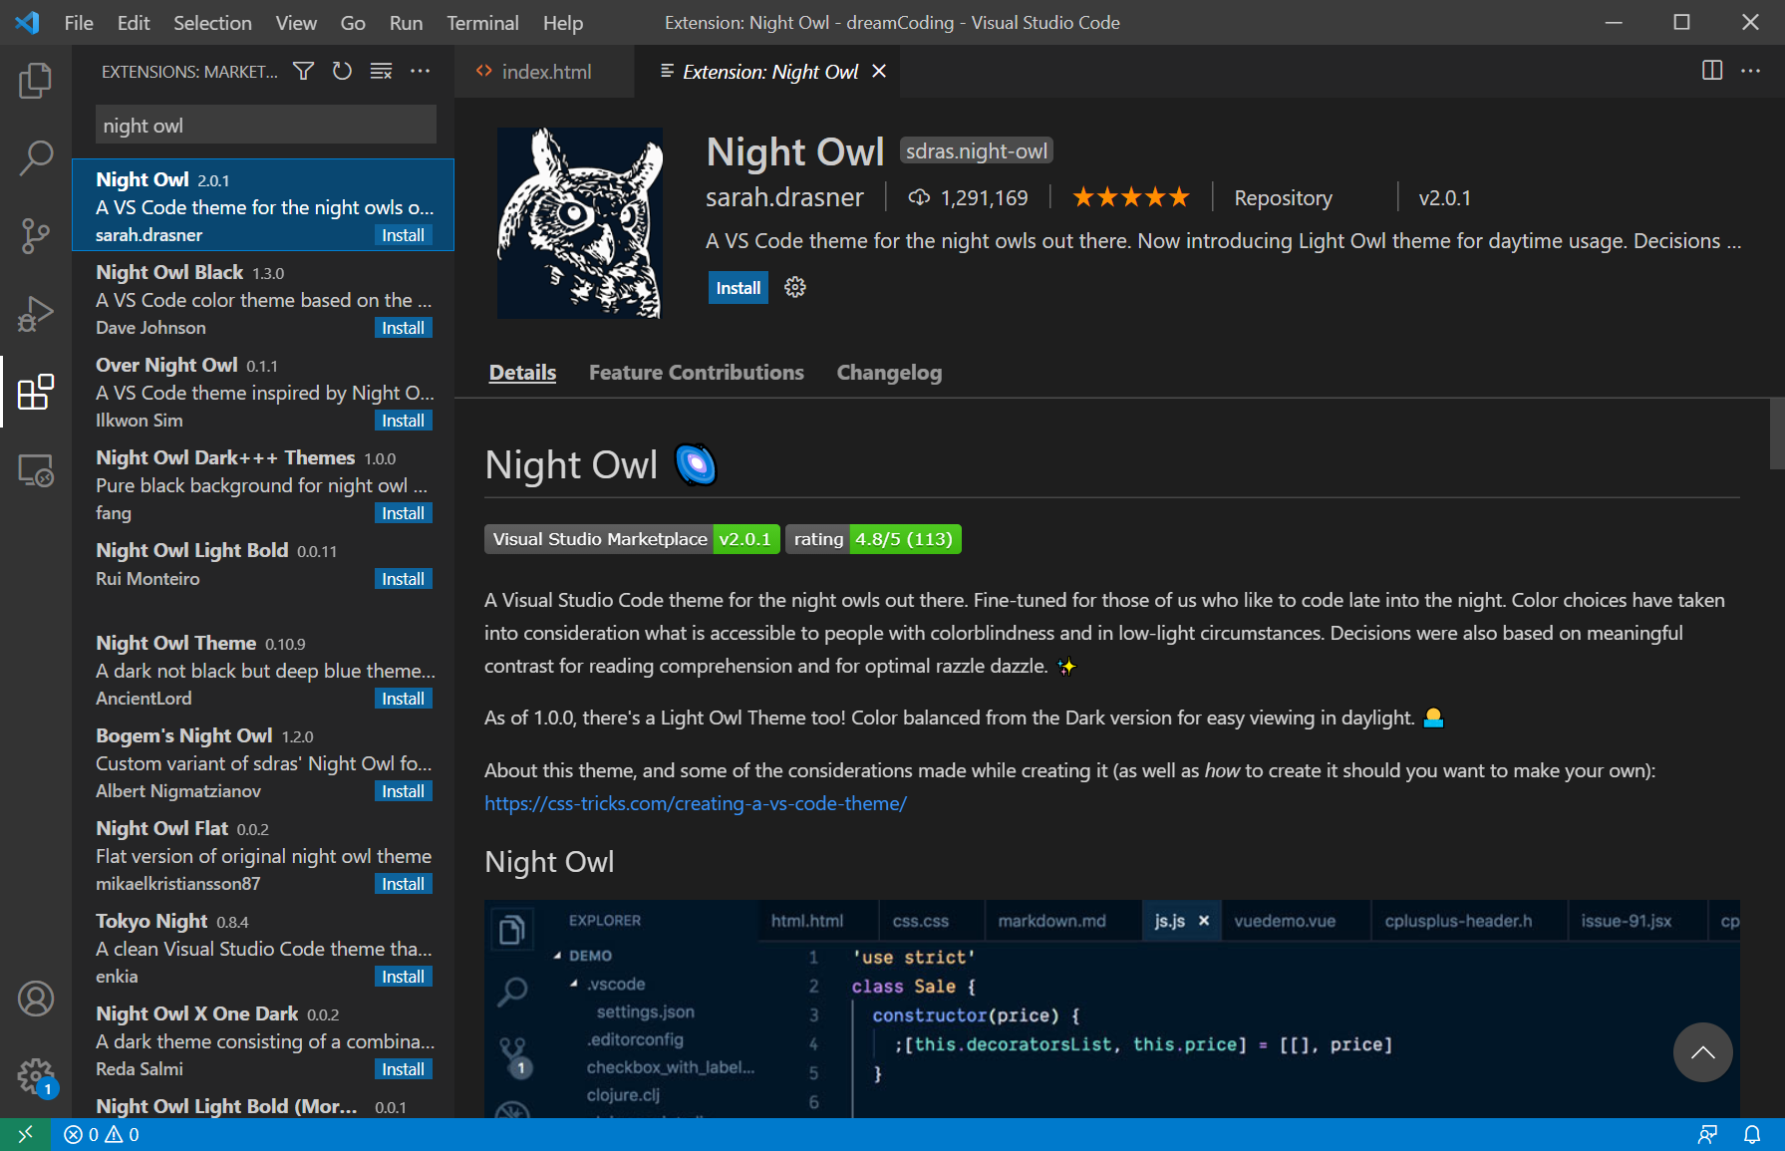Open the Night Owl extension manage gear
1785x1151 pixels.
tap(795, 287)
